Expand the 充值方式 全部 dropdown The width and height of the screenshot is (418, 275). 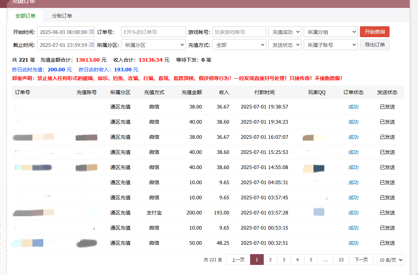tap(239, 45)
